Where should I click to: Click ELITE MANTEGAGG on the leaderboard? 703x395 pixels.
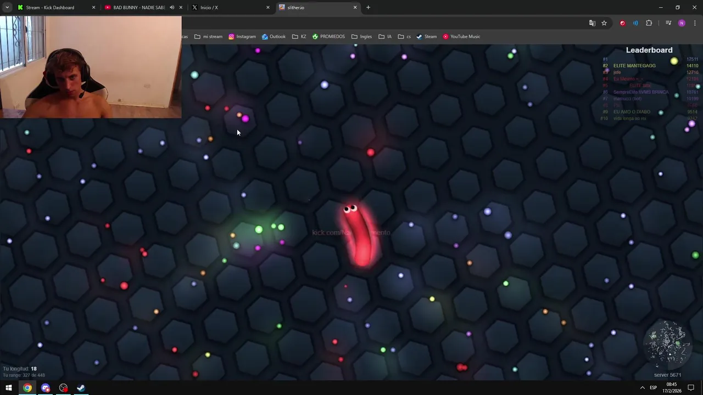click(634, 66)
